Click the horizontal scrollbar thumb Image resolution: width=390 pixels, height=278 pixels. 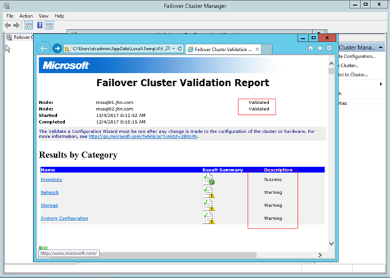(x=153, y=255)
